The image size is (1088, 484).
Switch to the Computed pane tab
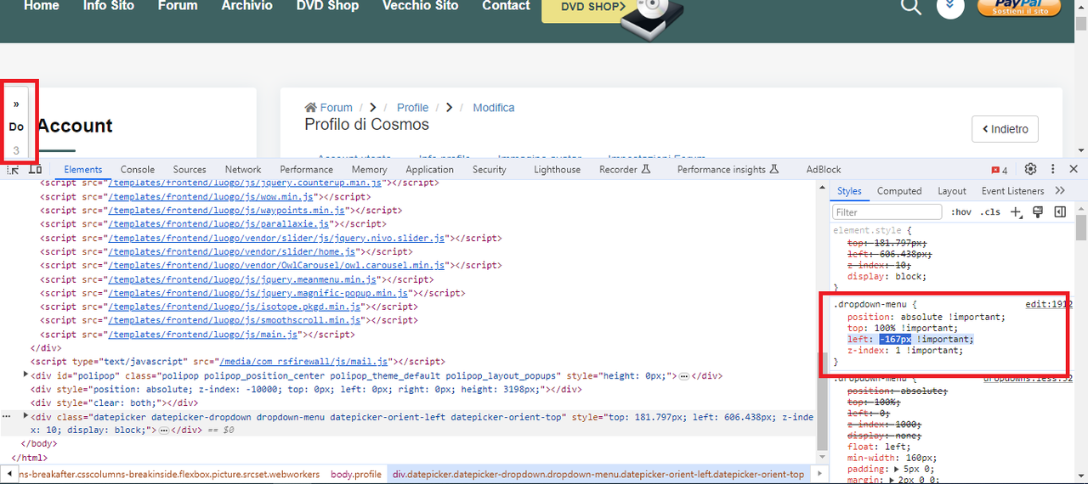point(899,191)
